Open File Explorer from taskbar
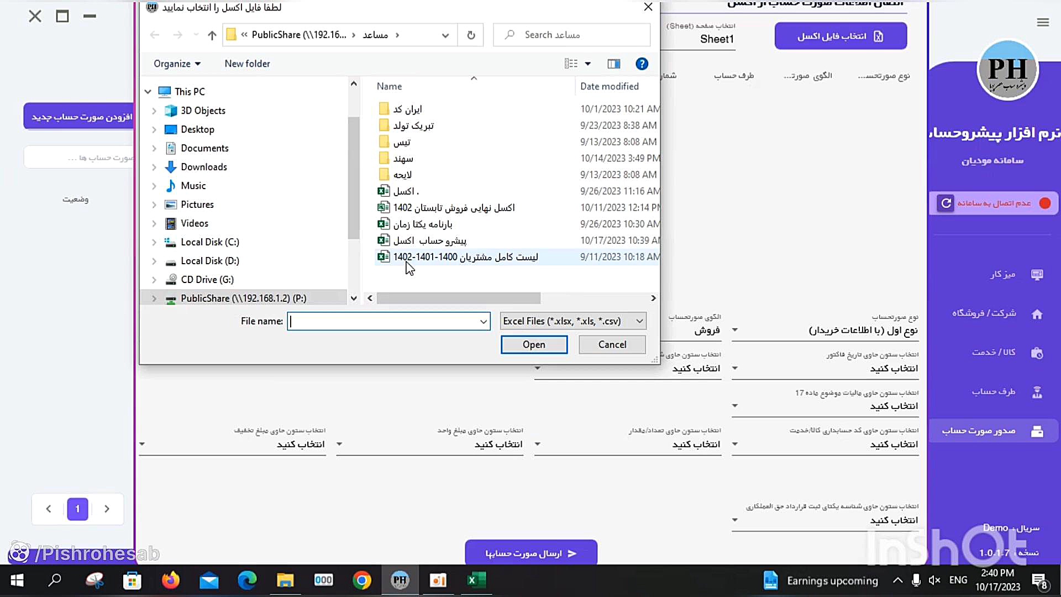The height and width of the screenshot is (597, 1061). click(x=285, y=580)
